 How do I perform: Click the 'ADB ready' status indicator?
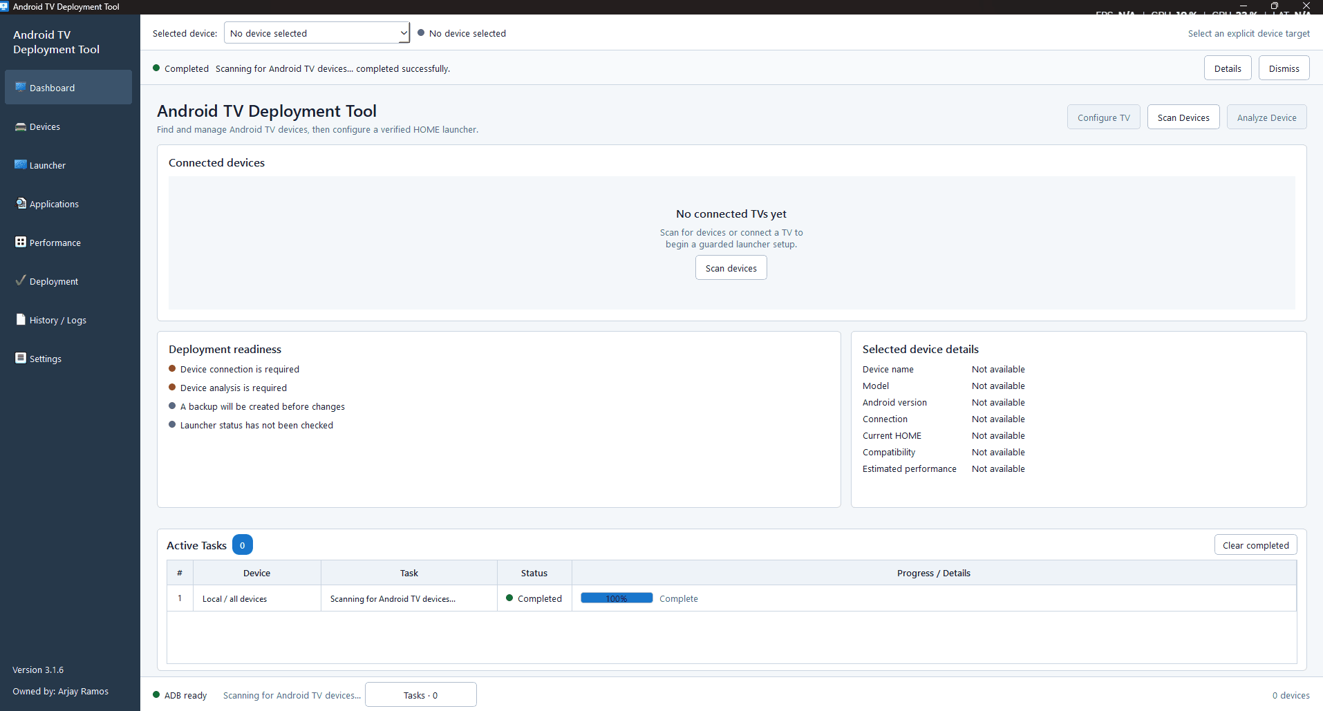tap(180, 695)
